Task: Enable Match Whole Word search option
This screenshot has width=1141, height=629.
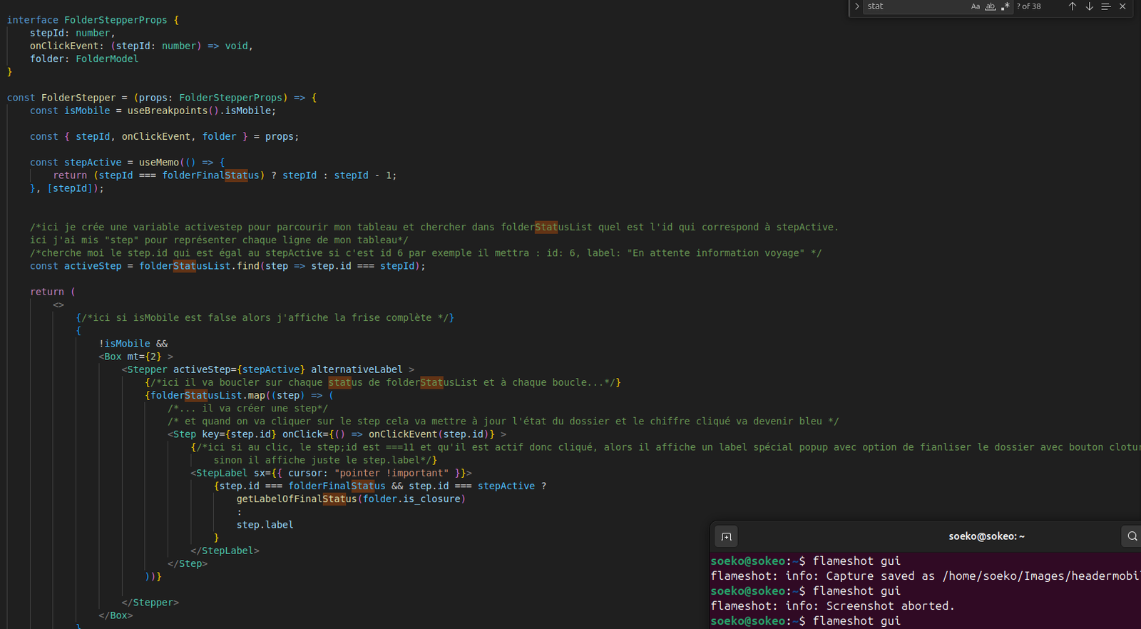Action: [x=990, y=6]
